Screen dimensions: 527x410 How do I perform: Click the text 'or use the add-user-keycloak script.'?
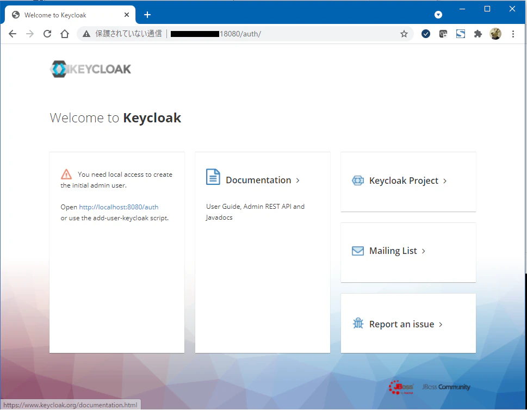[x=115, y=218]
